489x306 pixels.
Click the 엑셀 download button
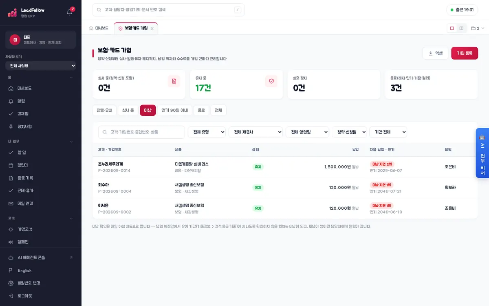click(436, 53)
